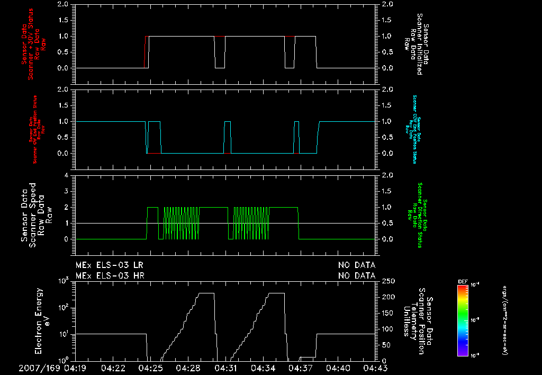Select the 04:28 time axis label

(x=188, y=368)
